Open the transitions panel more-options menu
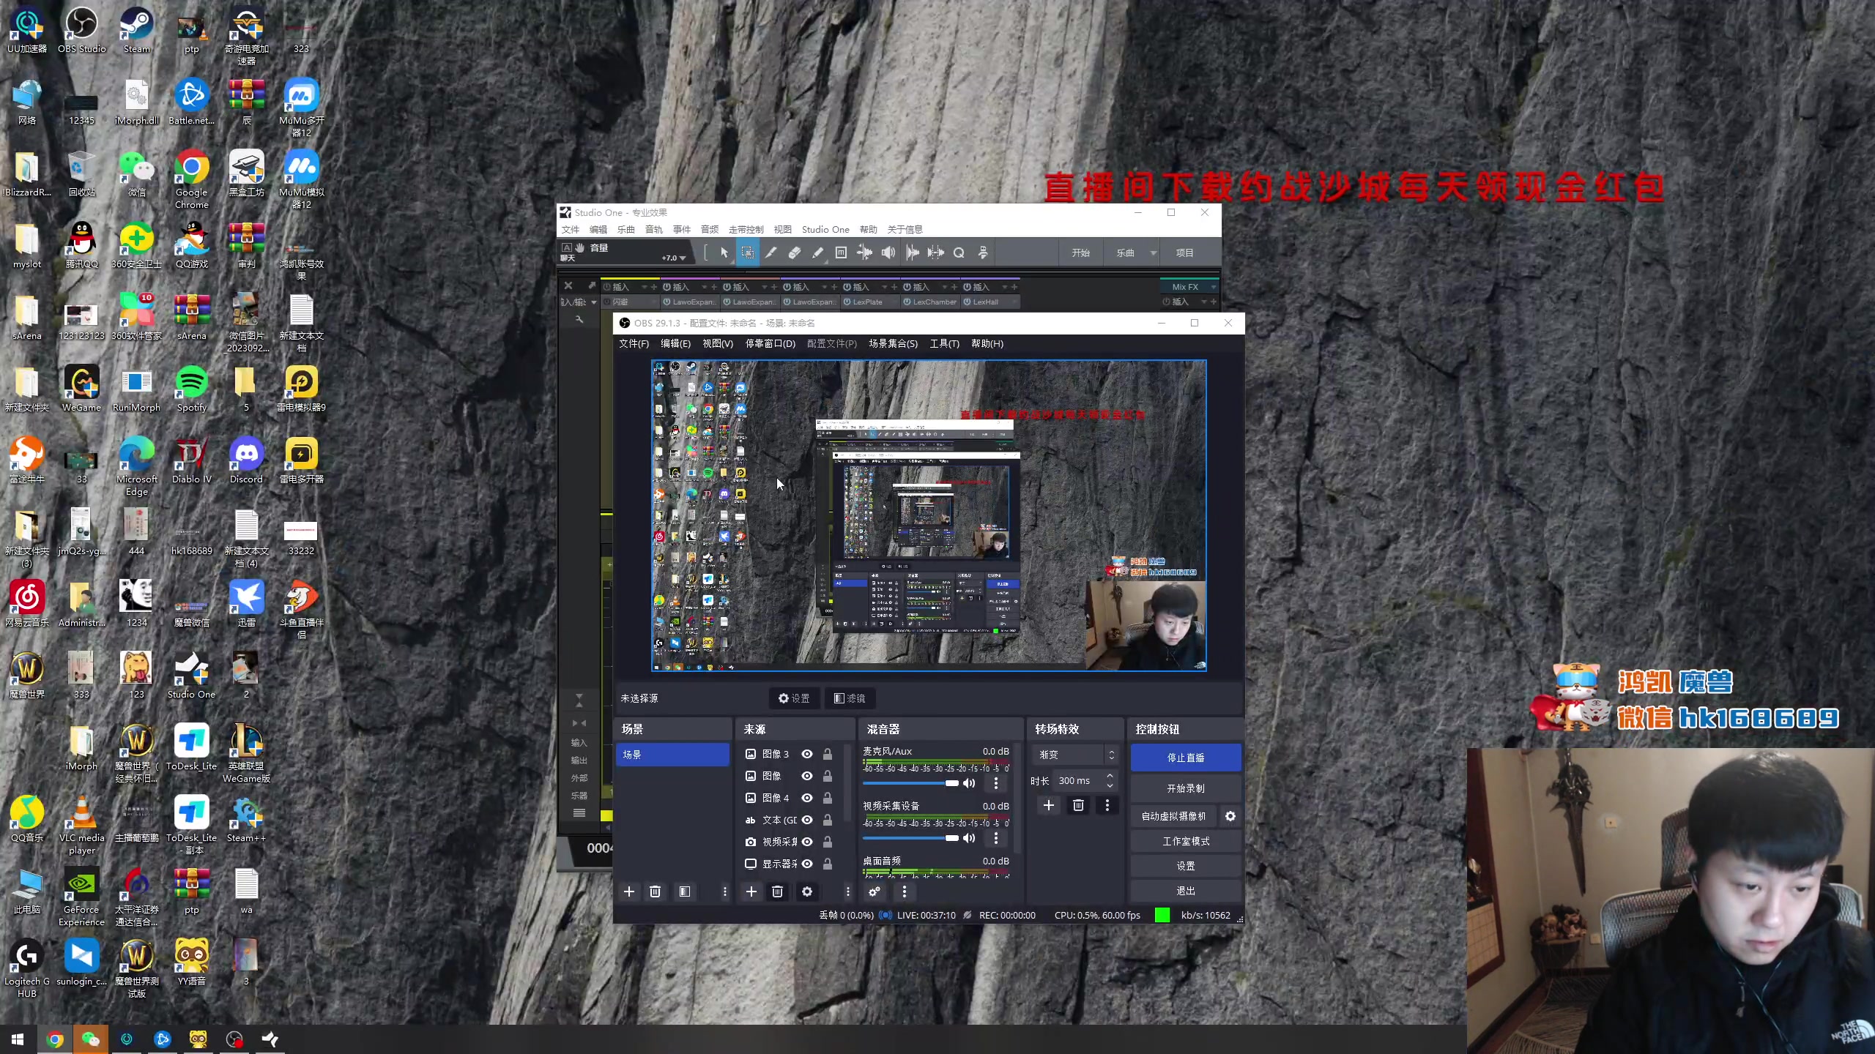 [x=1107, y=805]
